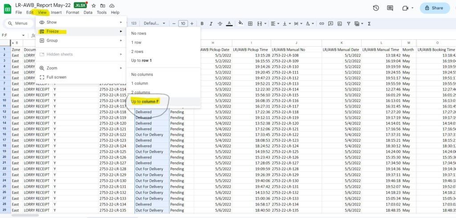Expand the Show submenu
The height and width of the screenshot is (218, 456).
tap(81, 22)
